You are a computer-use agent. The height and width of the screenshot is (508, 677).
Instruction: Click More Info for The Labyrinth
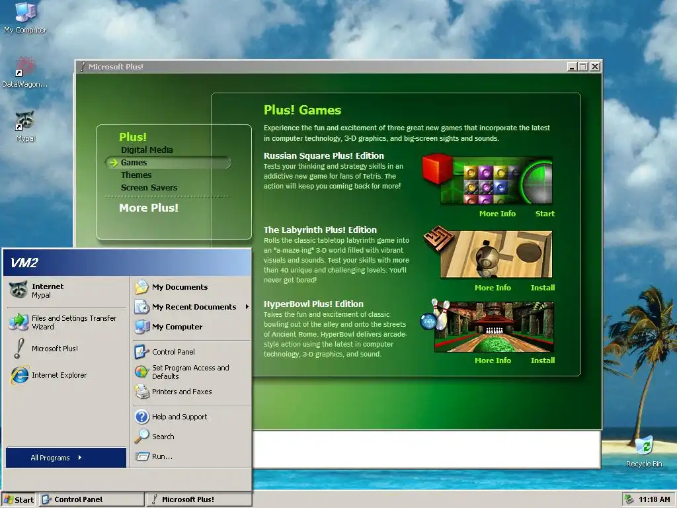(493, 288)
